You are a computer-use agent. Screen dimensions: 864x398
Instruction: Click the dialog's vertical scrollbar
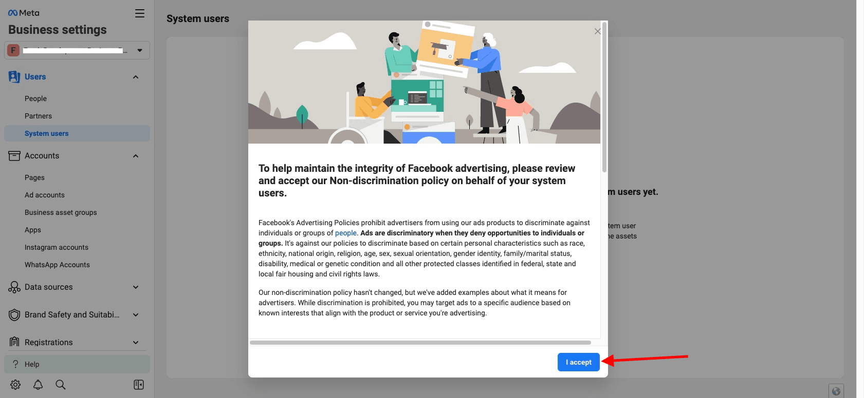[x=604, y=97]
